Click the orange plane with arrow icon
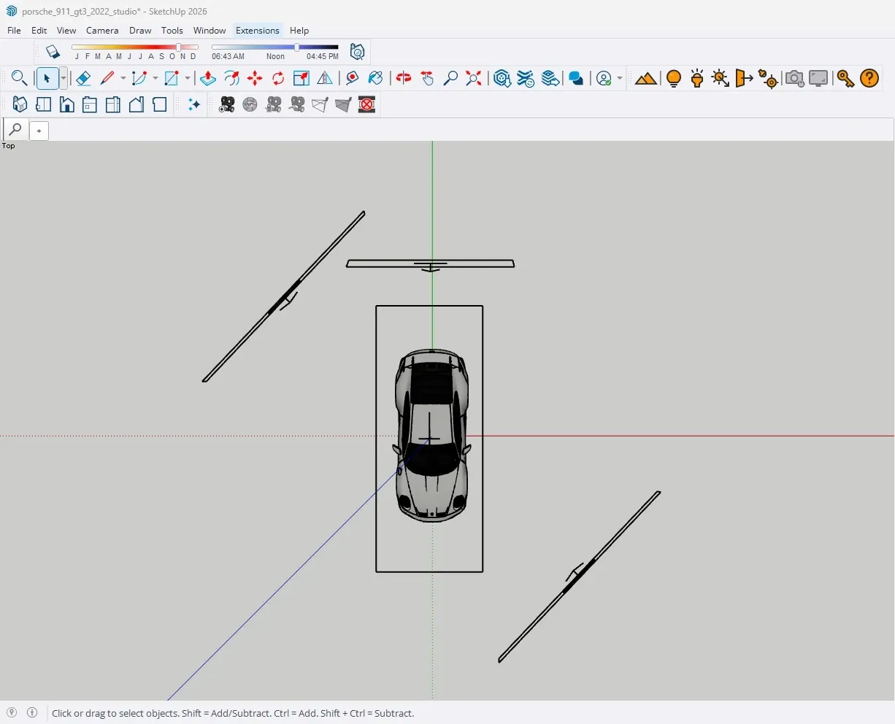Screen dimensions: 895x724 (x=744, y=78)
